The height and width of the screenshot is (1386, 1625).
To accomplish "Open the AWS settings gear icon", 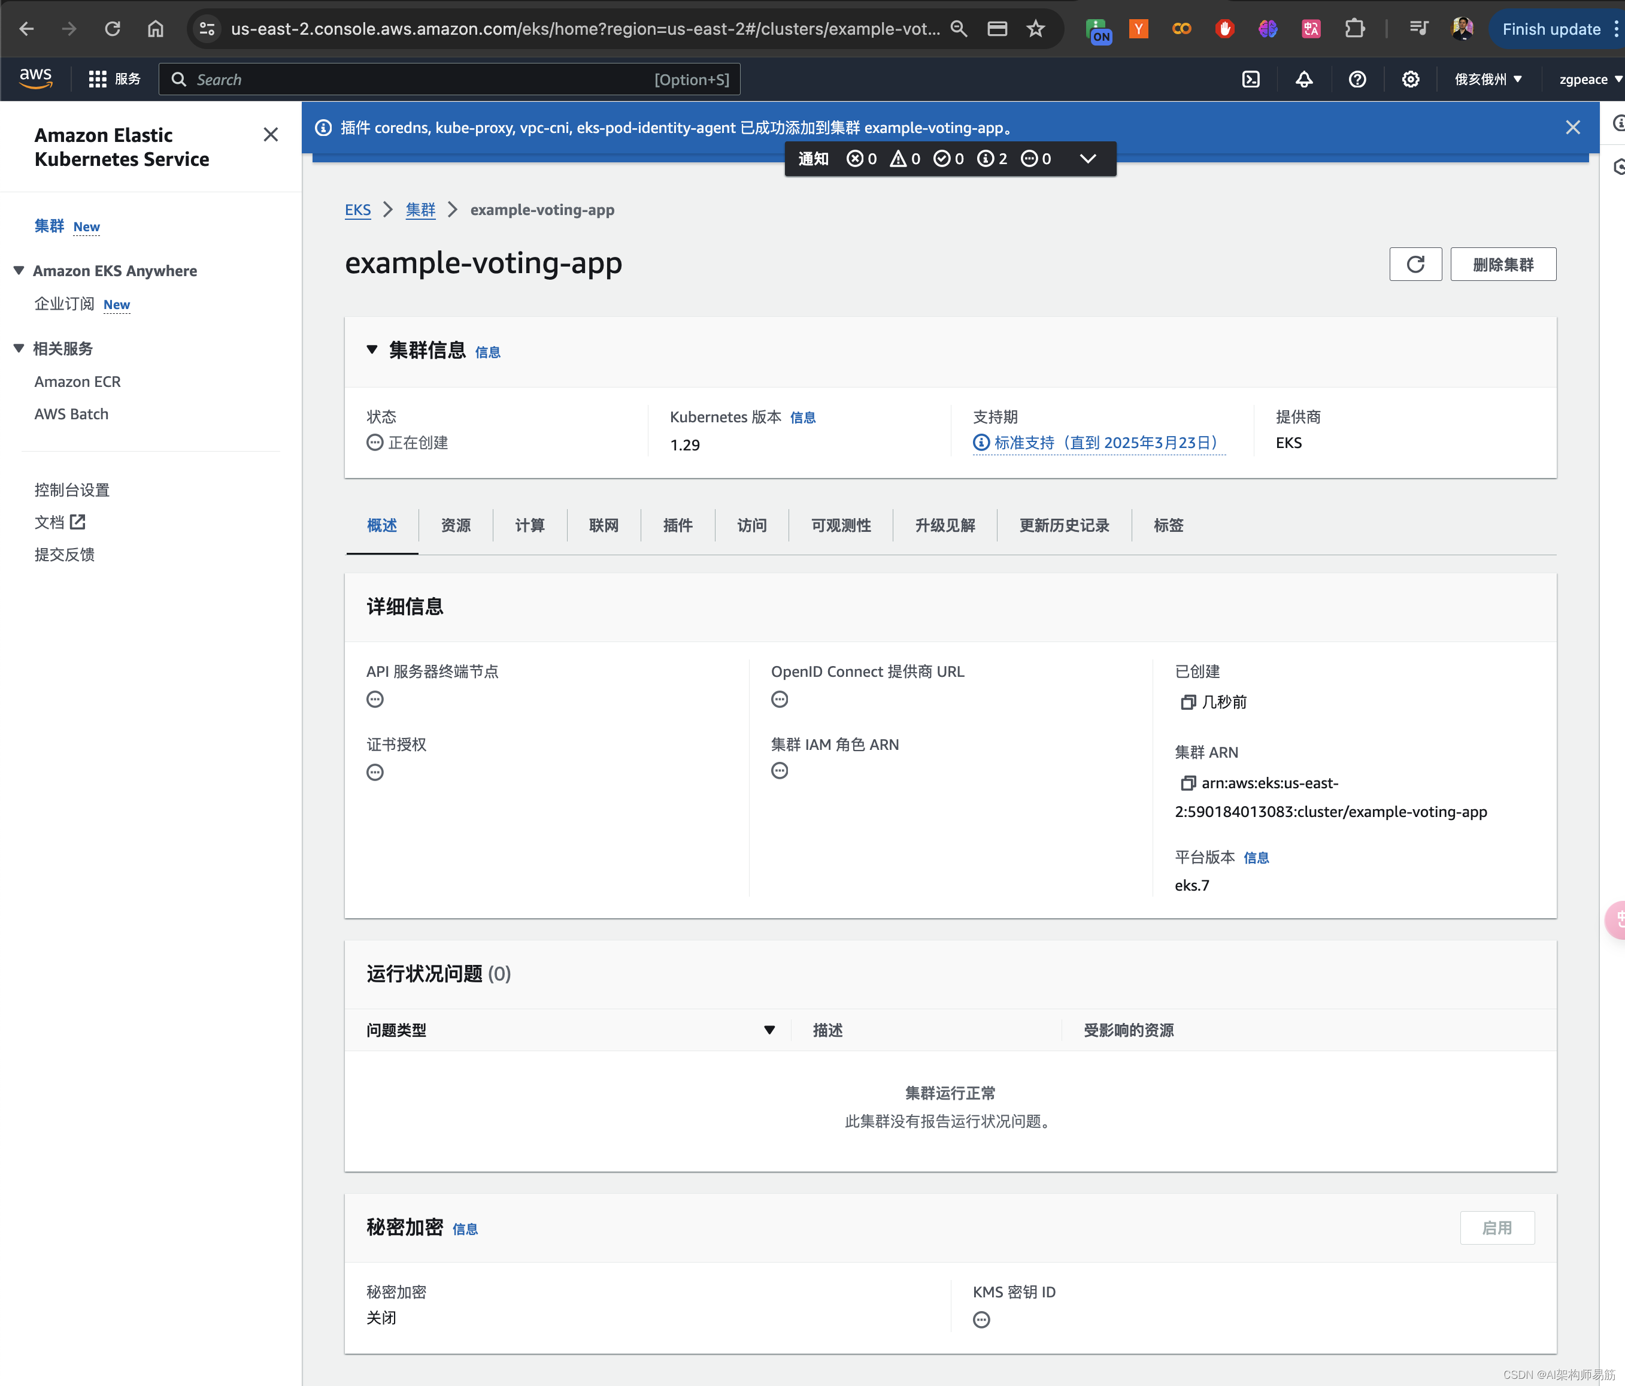I will [x=1411, y=79].
